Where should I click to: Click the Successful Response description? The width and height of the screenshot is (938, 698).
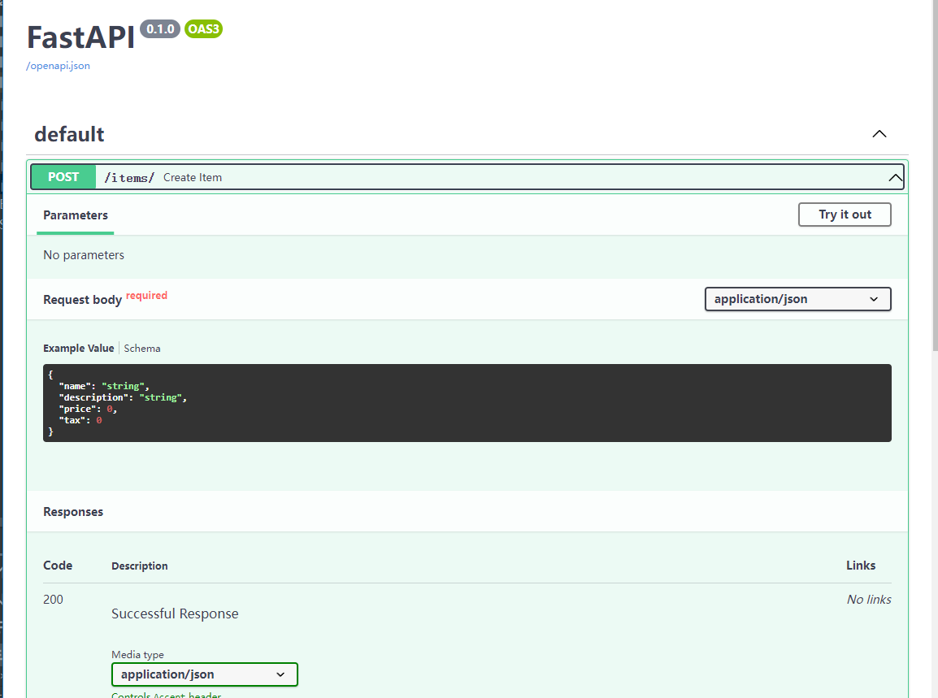pyautogui.click(x=175, y=613)
